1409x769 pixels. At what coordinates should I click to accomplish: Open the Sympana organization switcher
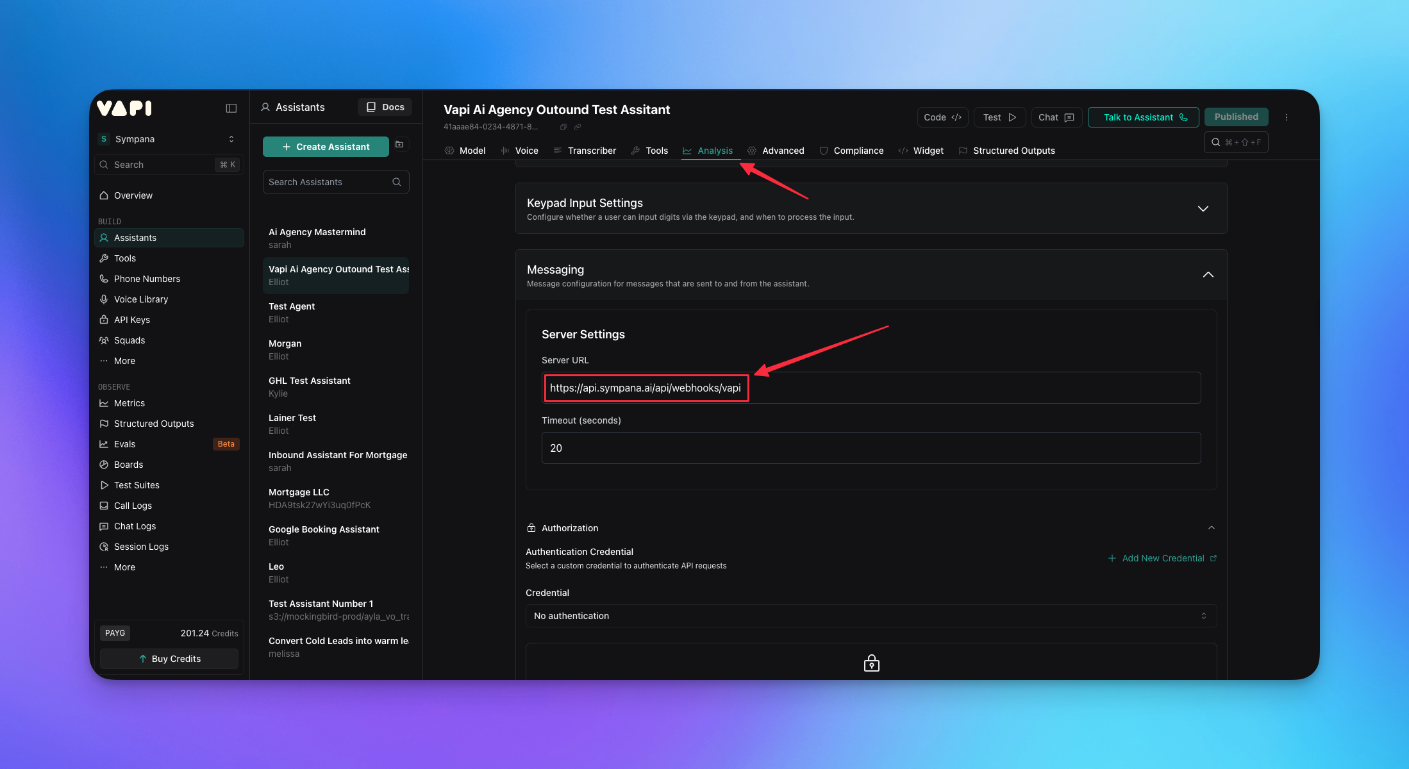[169, 139]
